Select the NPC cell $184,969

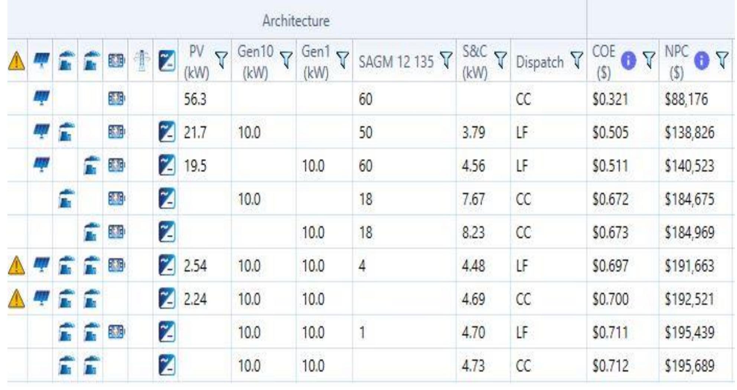coord(689,233)
